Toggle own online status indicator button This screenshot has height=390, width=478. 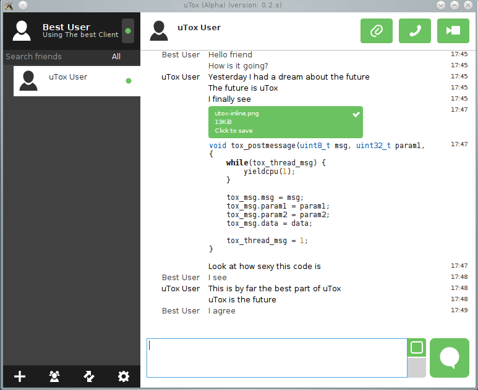click(128, 31)
